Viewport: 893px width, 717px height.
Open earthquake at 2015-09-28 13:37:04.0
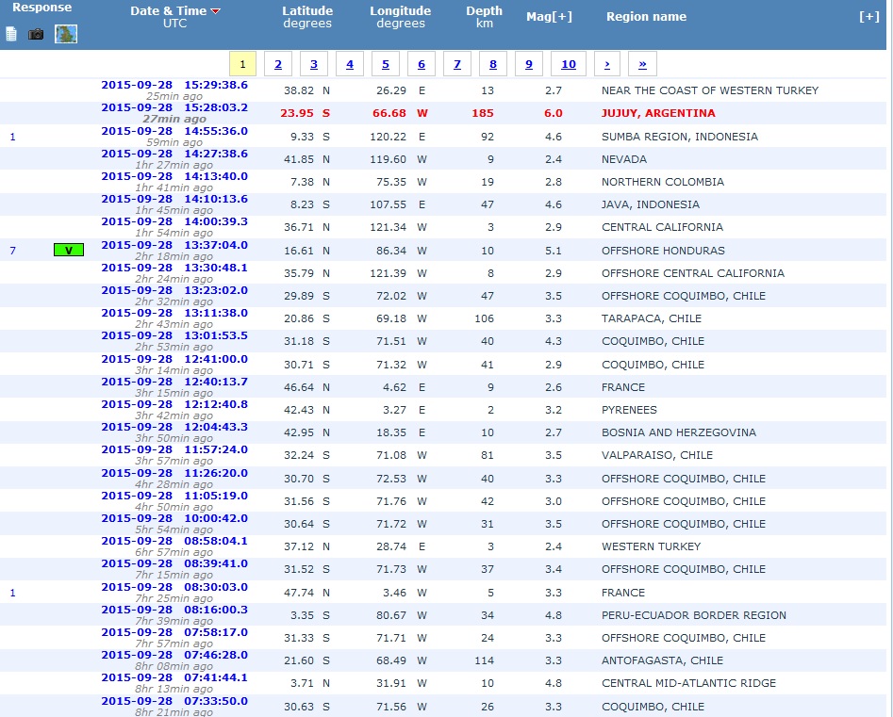point(174,245)
